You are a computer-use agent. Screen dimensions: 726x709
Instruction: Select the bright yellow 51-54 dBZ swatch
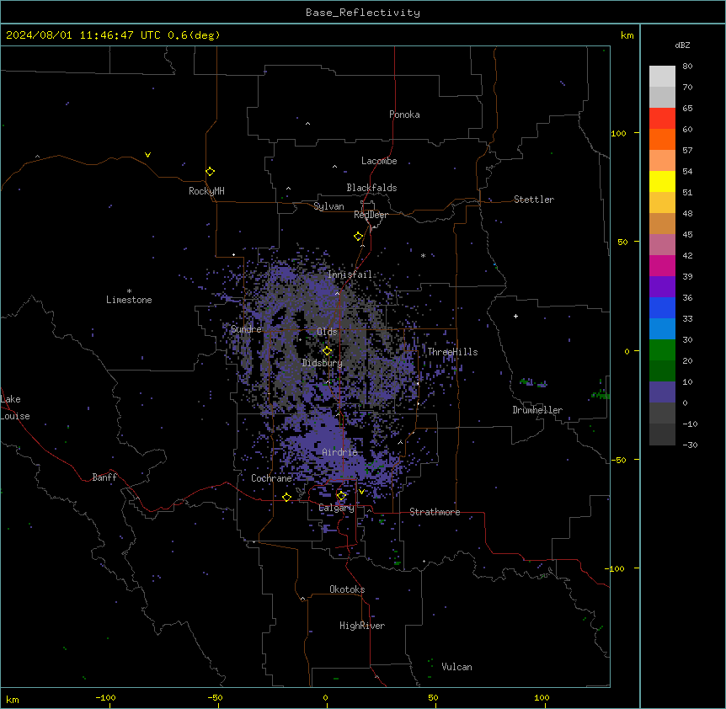coord(662,181)
